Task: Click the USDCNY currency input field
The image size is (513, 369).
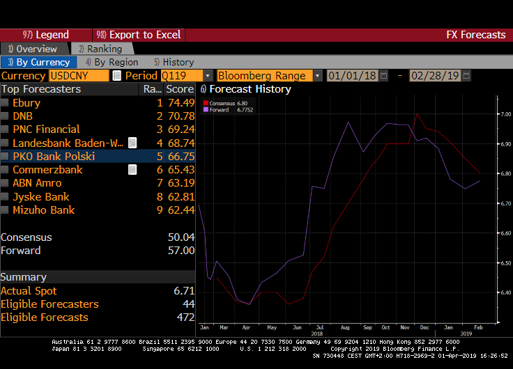Action: (77, 76)
